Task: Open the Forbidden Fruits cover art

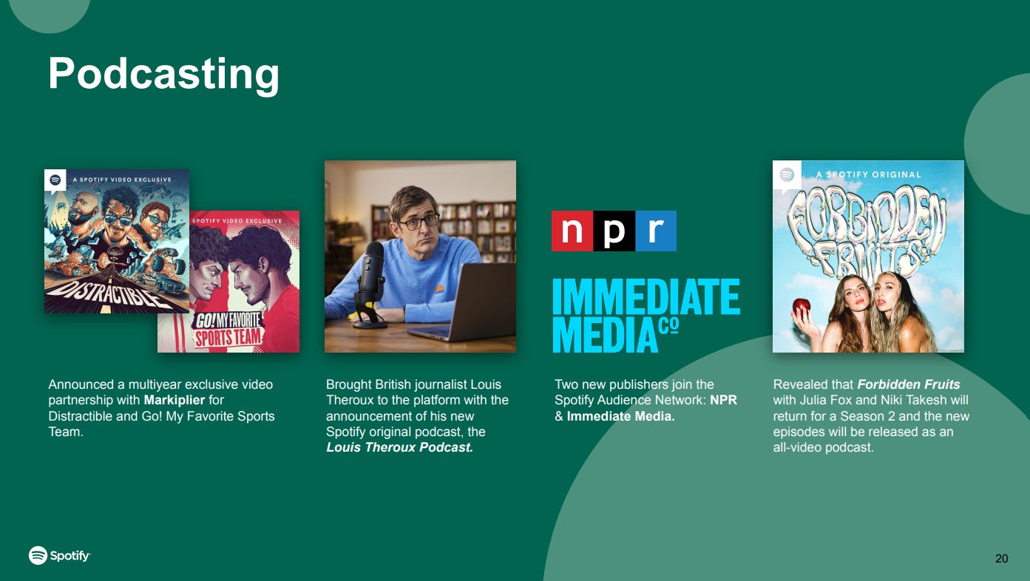Action: click(x=868, y=256)
